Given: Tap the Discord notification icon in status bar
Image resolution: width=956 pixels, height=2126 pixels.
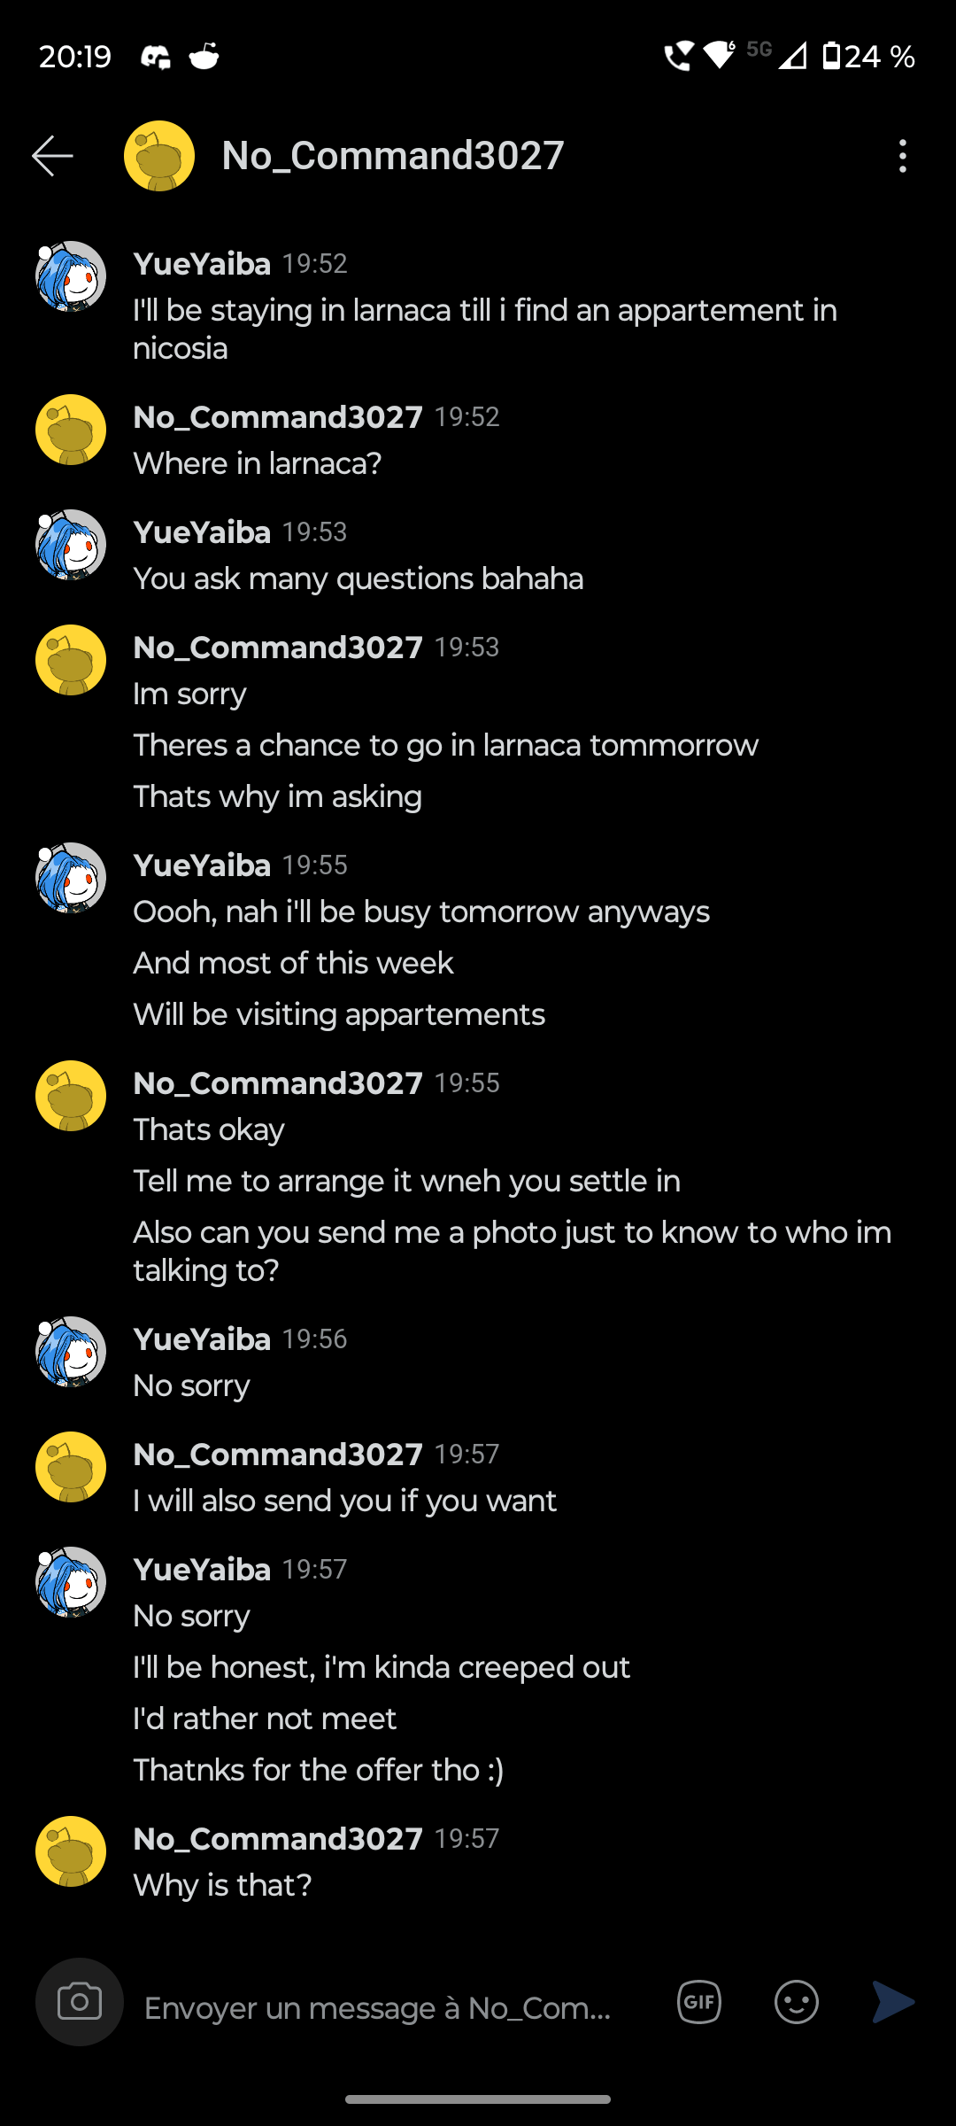Looking at the screenshot, I should 156,58.
